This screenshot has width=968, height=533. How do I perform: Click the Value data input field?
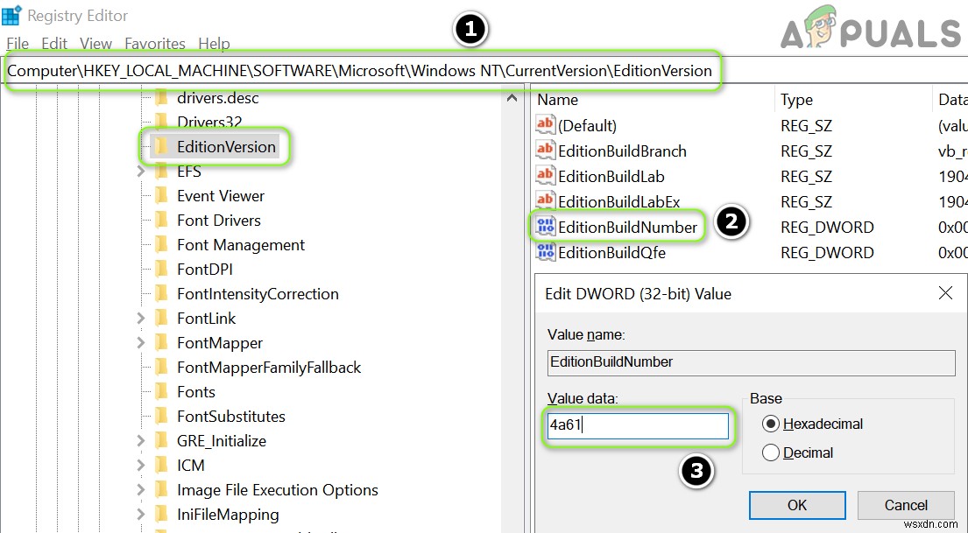[x=638, y=426]
